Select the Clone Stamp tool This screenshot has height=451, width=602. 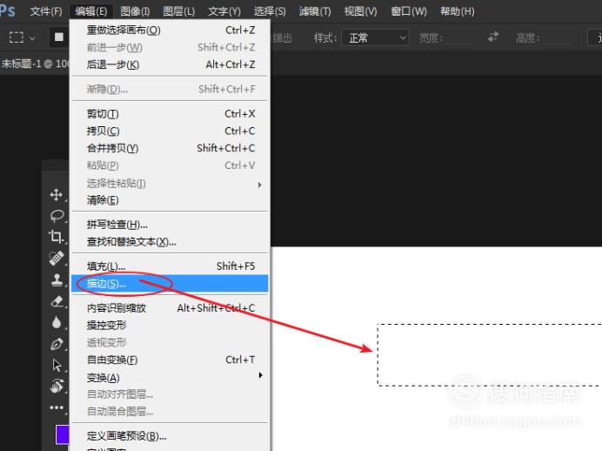[x=57, y=279]
